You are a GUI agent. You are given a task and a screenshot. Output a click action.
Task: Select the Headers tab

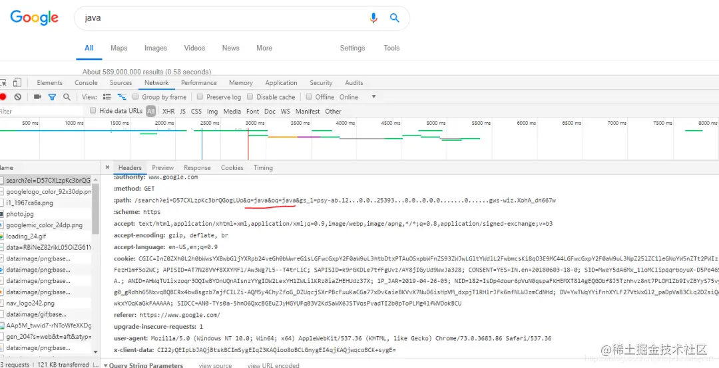pos(130,168)
